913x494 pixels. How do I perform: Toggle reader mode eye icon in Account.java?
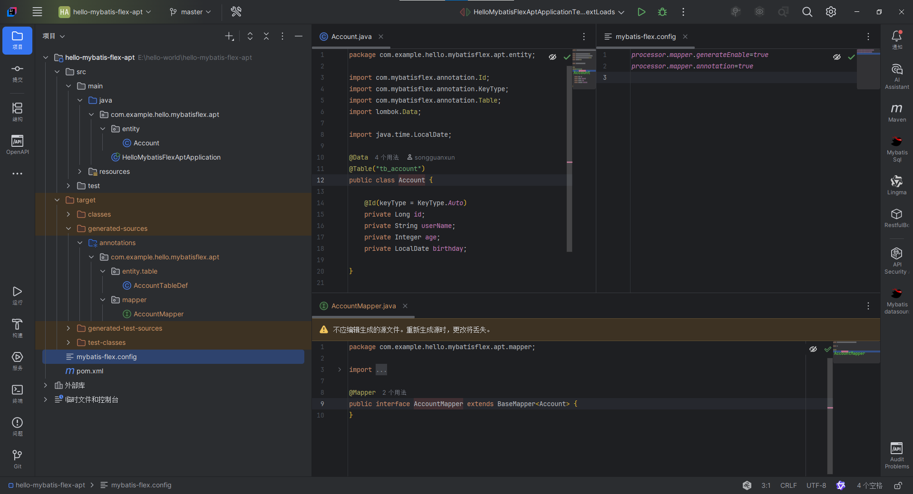click(x=553, y=57)
